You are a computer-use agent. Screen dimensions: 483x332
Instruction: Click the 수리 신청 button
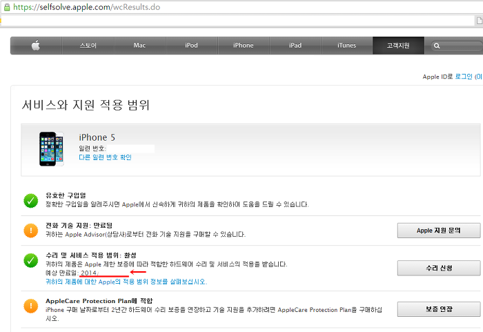point(439,268)
